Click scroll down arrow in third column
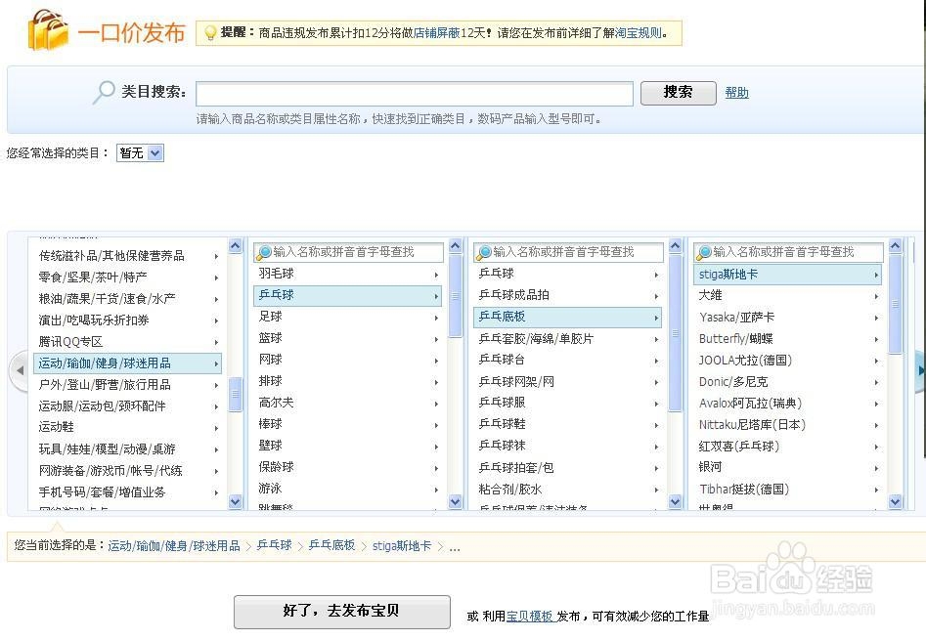The image size is (926, 640). tap(676, 501)
